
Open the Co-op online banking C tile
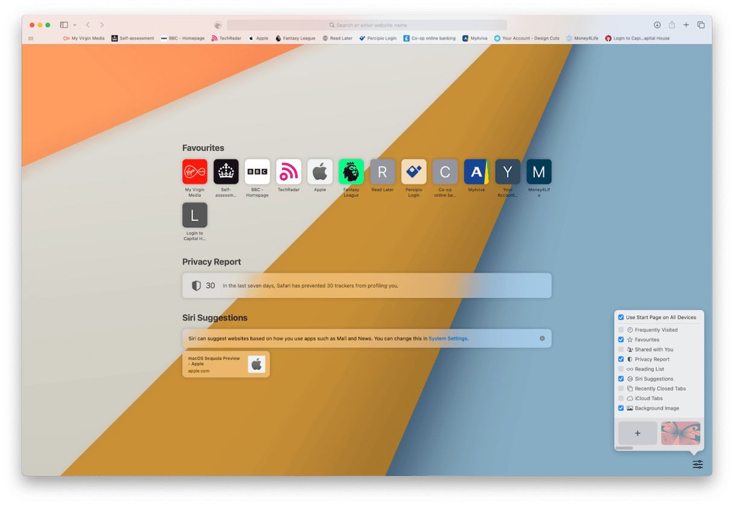[x=445, y=172]
